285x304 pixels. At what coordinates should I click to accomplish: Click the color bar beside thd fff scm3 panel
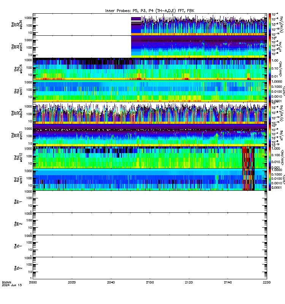[x=270, y=135]
